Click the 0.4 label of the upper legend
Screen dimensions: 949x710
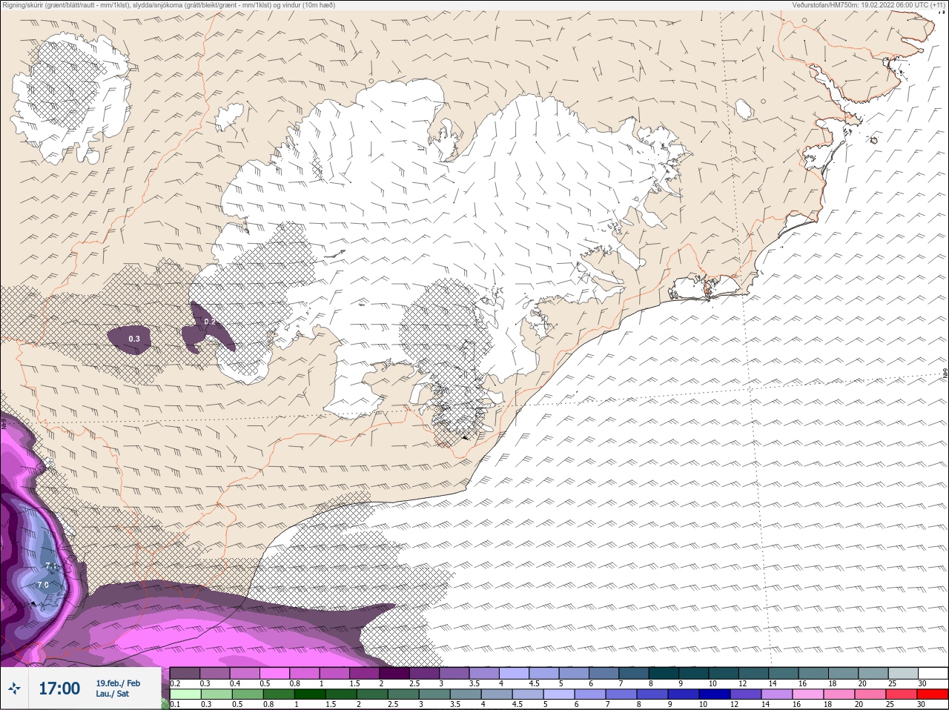pyautogui.click(x=235, y=683)
